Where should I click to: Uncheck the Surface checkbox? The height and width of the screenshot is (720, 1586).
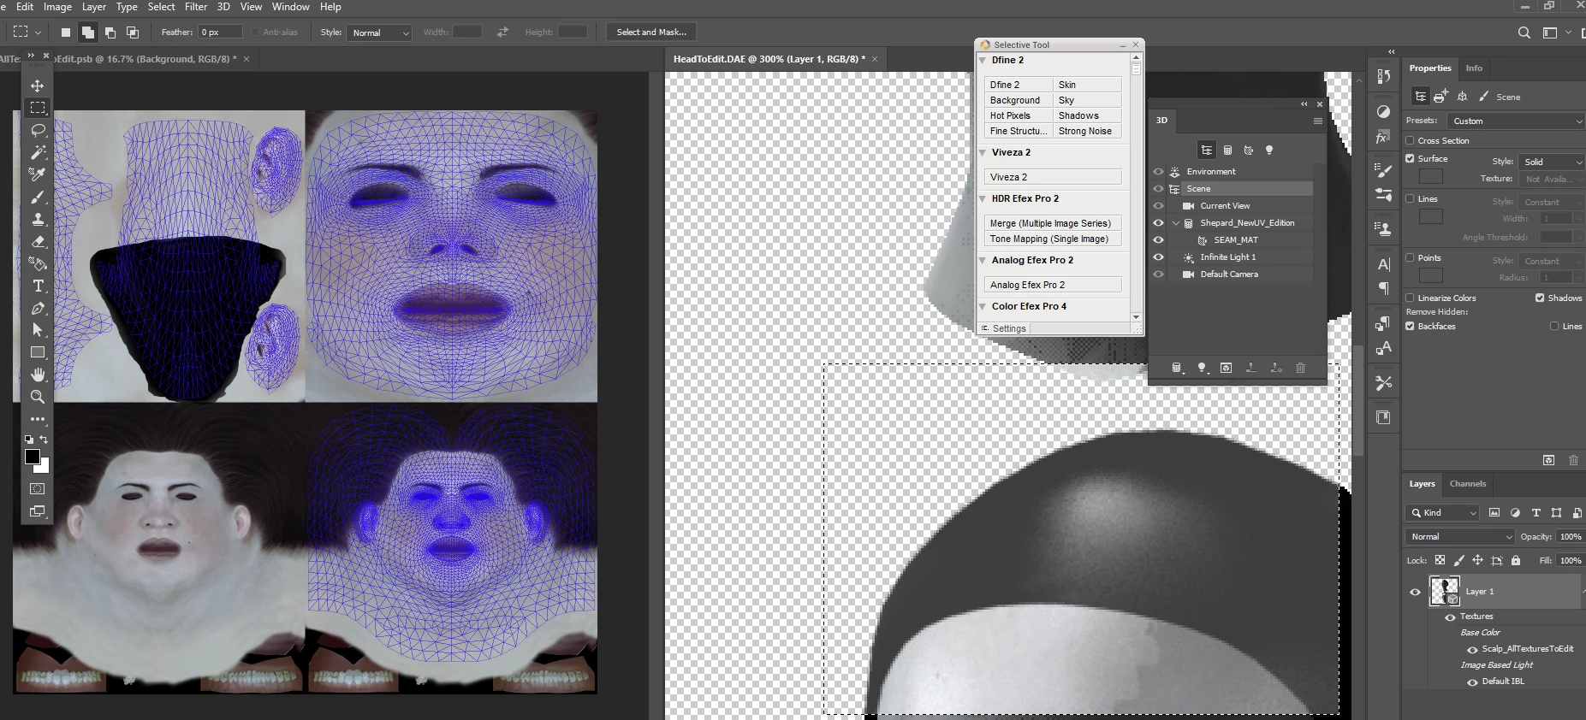[x=1410, y=158]
